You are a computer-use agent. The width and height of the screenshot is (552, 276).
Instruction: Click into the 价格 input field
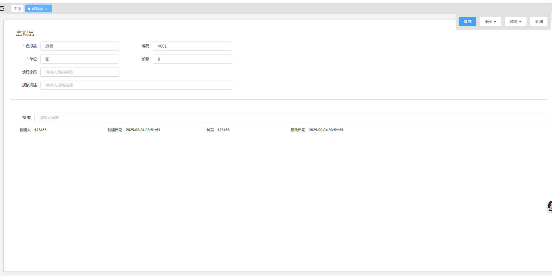(x=192, y=59)
